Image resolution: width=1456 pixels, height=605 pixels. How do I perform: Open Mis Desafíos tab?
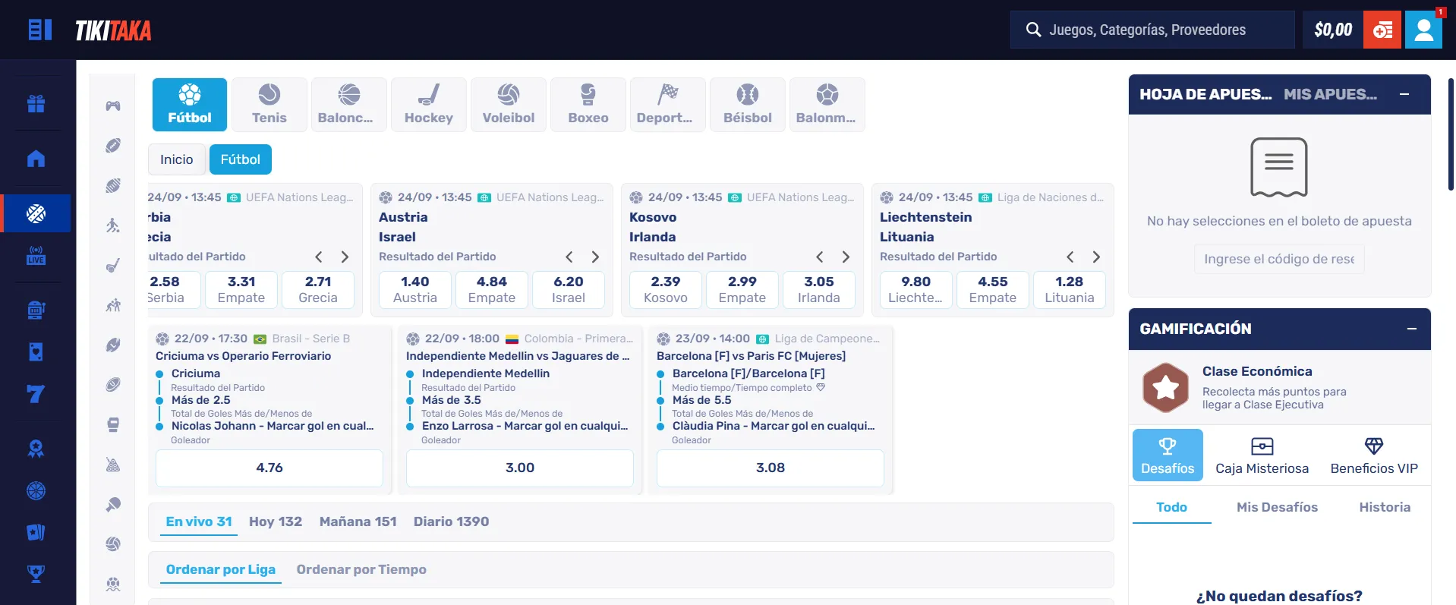pyautogui.click(x=1277, y=507)
